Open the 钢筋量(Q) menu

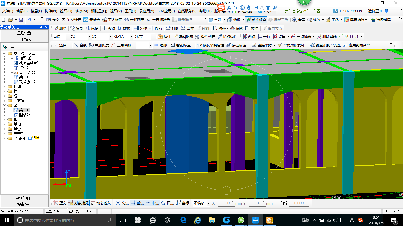(99, 11)
